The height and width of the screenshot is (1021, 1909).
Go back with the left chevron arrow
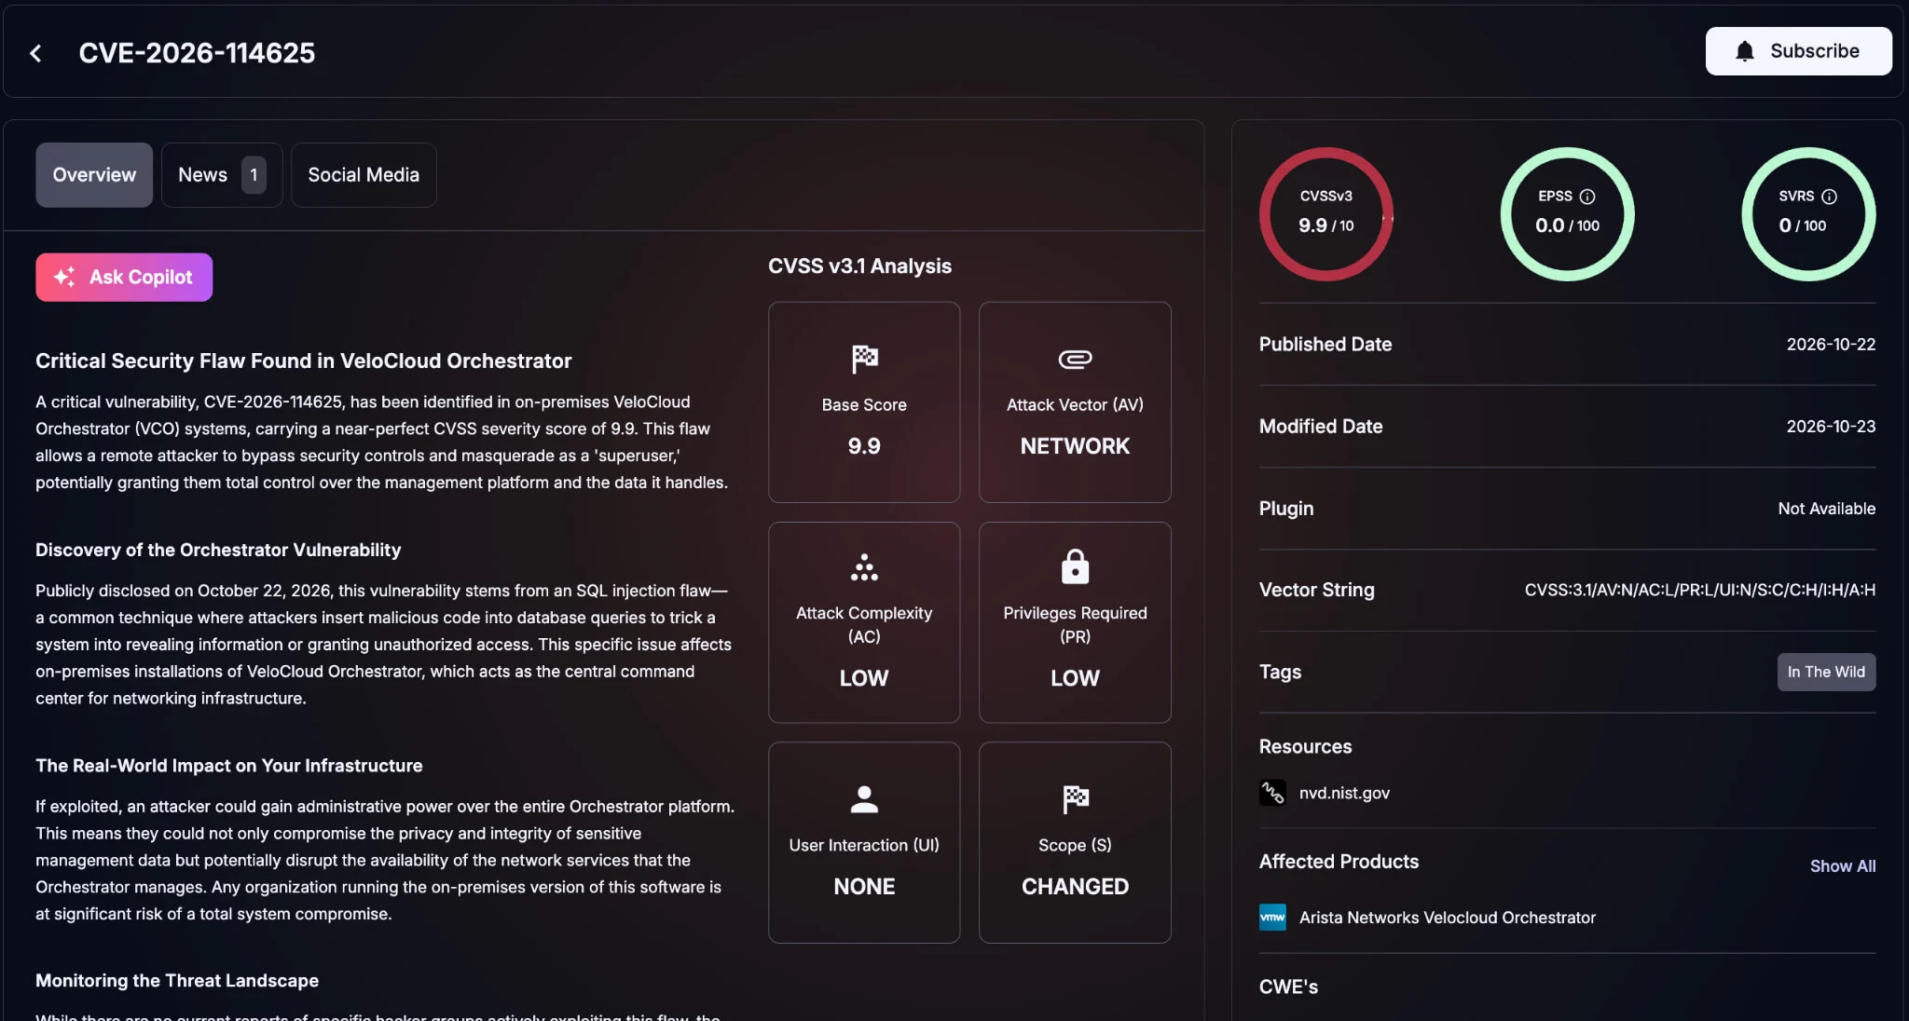pyautogui.click(x=35, y=53)
